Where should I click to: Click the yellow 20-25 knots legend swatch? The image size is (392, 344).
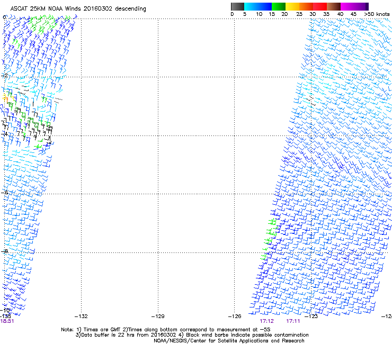[x=292, y=6]
